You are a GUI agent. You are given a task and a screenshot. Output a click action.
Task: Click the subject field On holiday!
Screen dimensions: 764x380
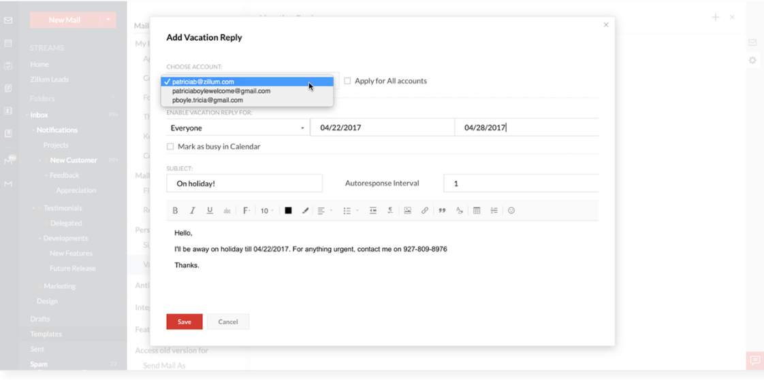(x=244, y=184)
